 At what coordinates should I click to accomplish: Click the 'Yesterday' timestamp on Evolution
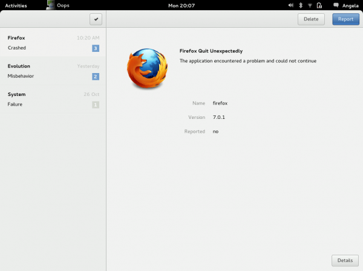pos(88,66)
